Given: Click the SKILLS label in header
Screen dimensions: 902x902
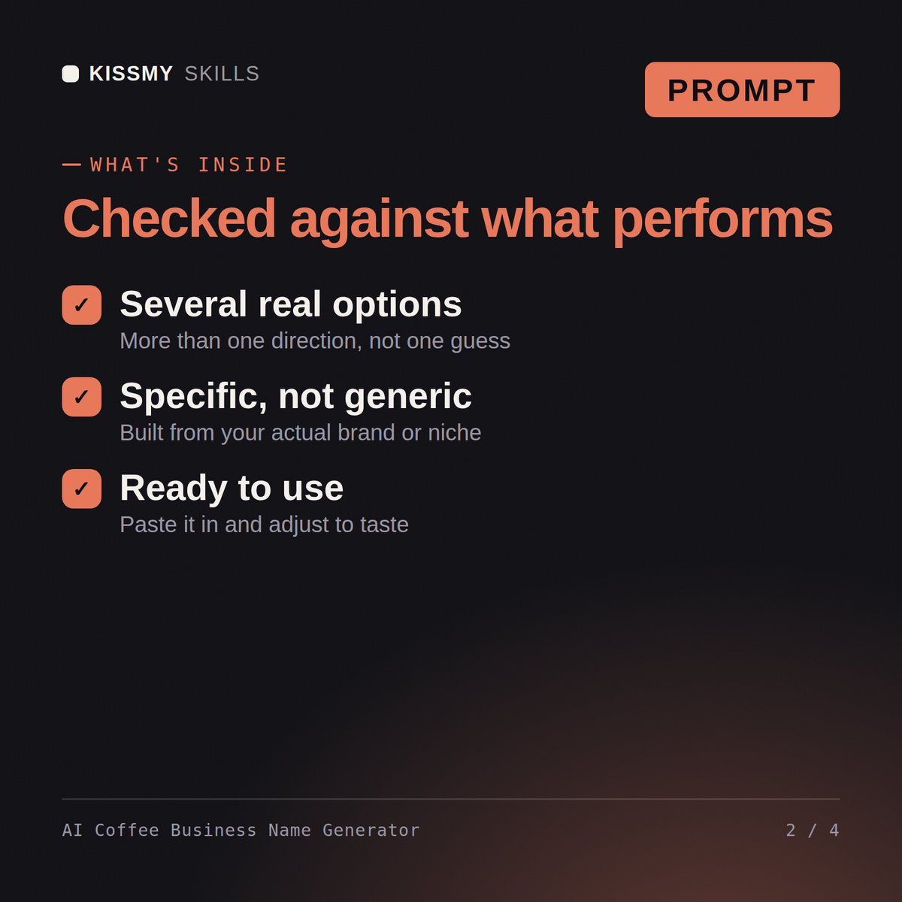Looking at the screenshot, I should pos(222,74).
